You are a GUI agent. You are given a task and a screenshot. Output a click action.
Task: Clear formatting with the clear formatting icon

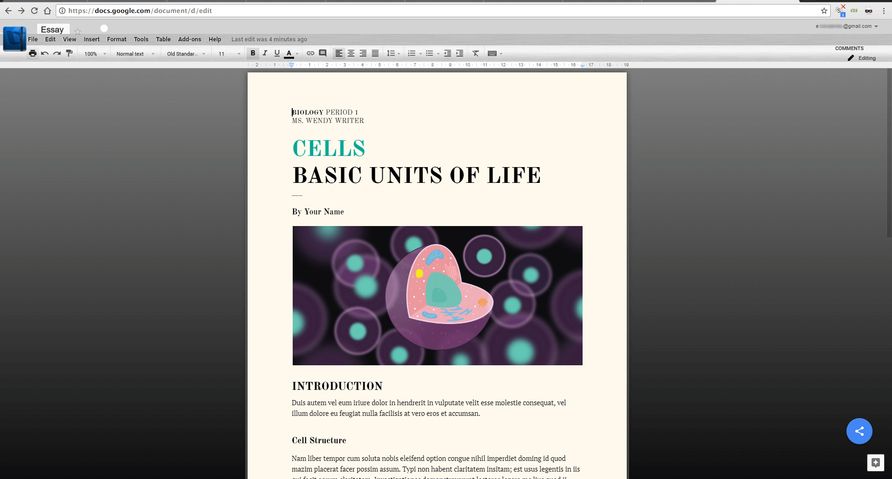tap(475, 53)
